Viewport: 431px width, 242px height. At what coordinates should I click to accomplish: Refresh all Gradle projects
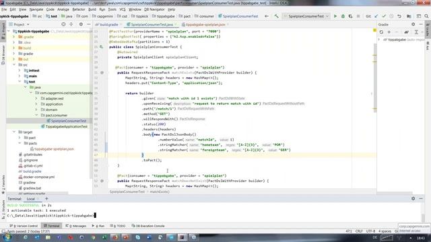coord(381,32)
